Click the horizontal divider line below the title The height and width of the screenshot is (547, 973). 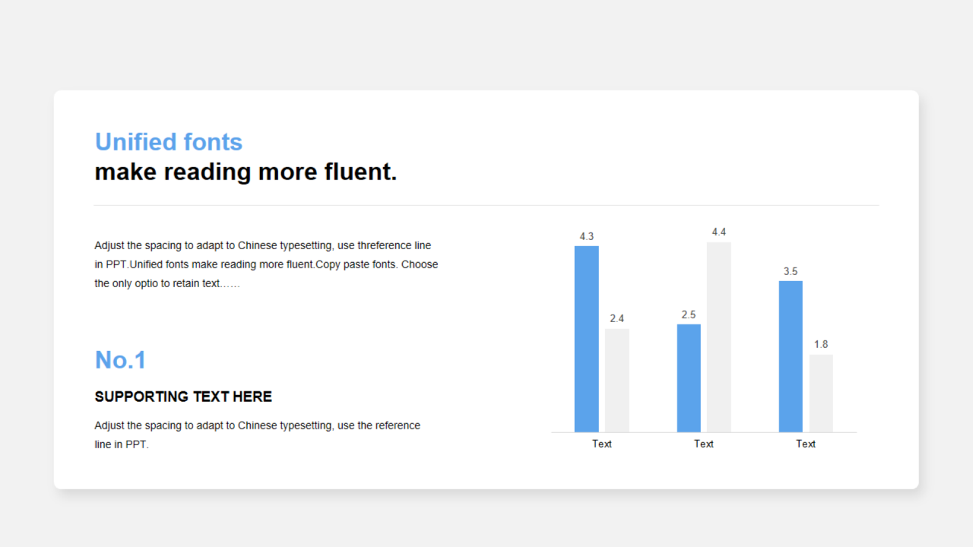point(486,205)
